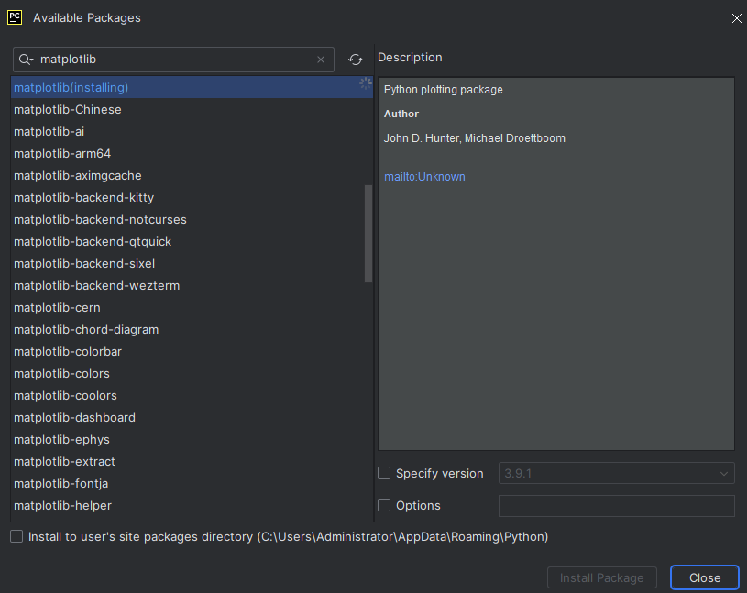Image resolution: width=747 pixels, height=593 pixels.
Task: Select matplotlib-backend-wezterm package
Action: 192,285
